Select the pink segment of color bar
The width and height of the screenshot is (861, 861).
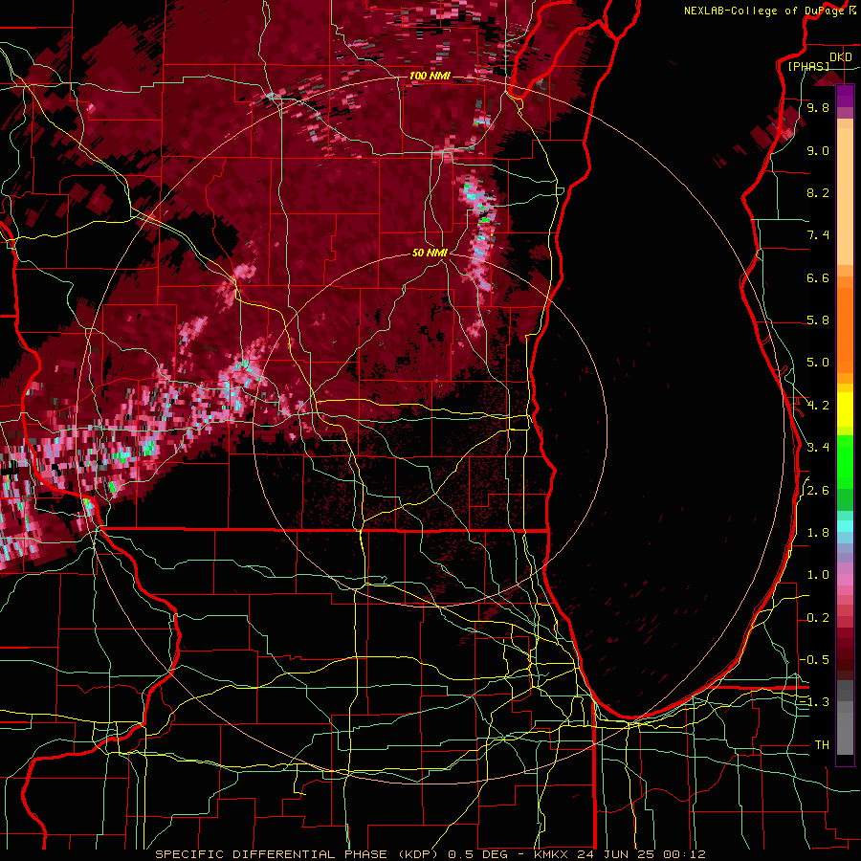pos(845,580)
